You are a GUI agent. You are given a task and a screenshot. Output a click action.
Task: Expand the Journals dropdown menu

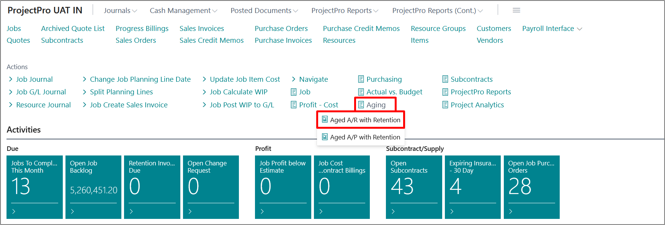click(x=120, y=11)
